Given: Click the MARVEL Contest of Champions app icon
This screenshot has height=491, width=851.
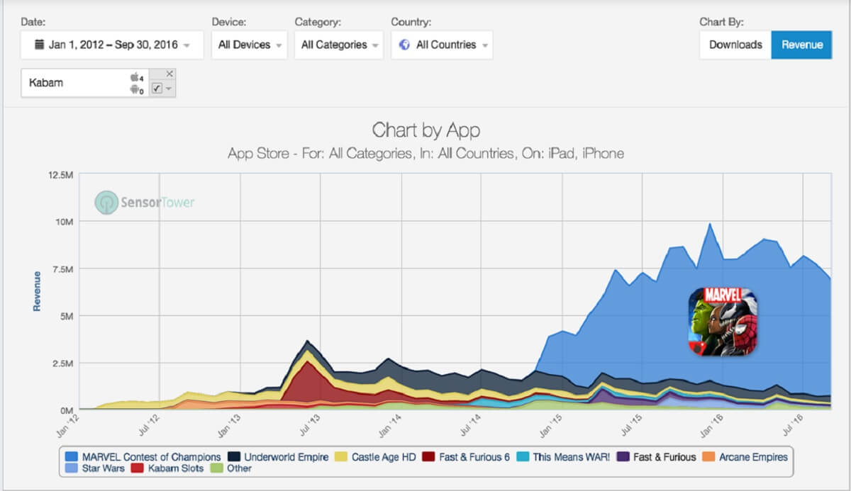Looking at the screenshot, I should click(723, 321).
